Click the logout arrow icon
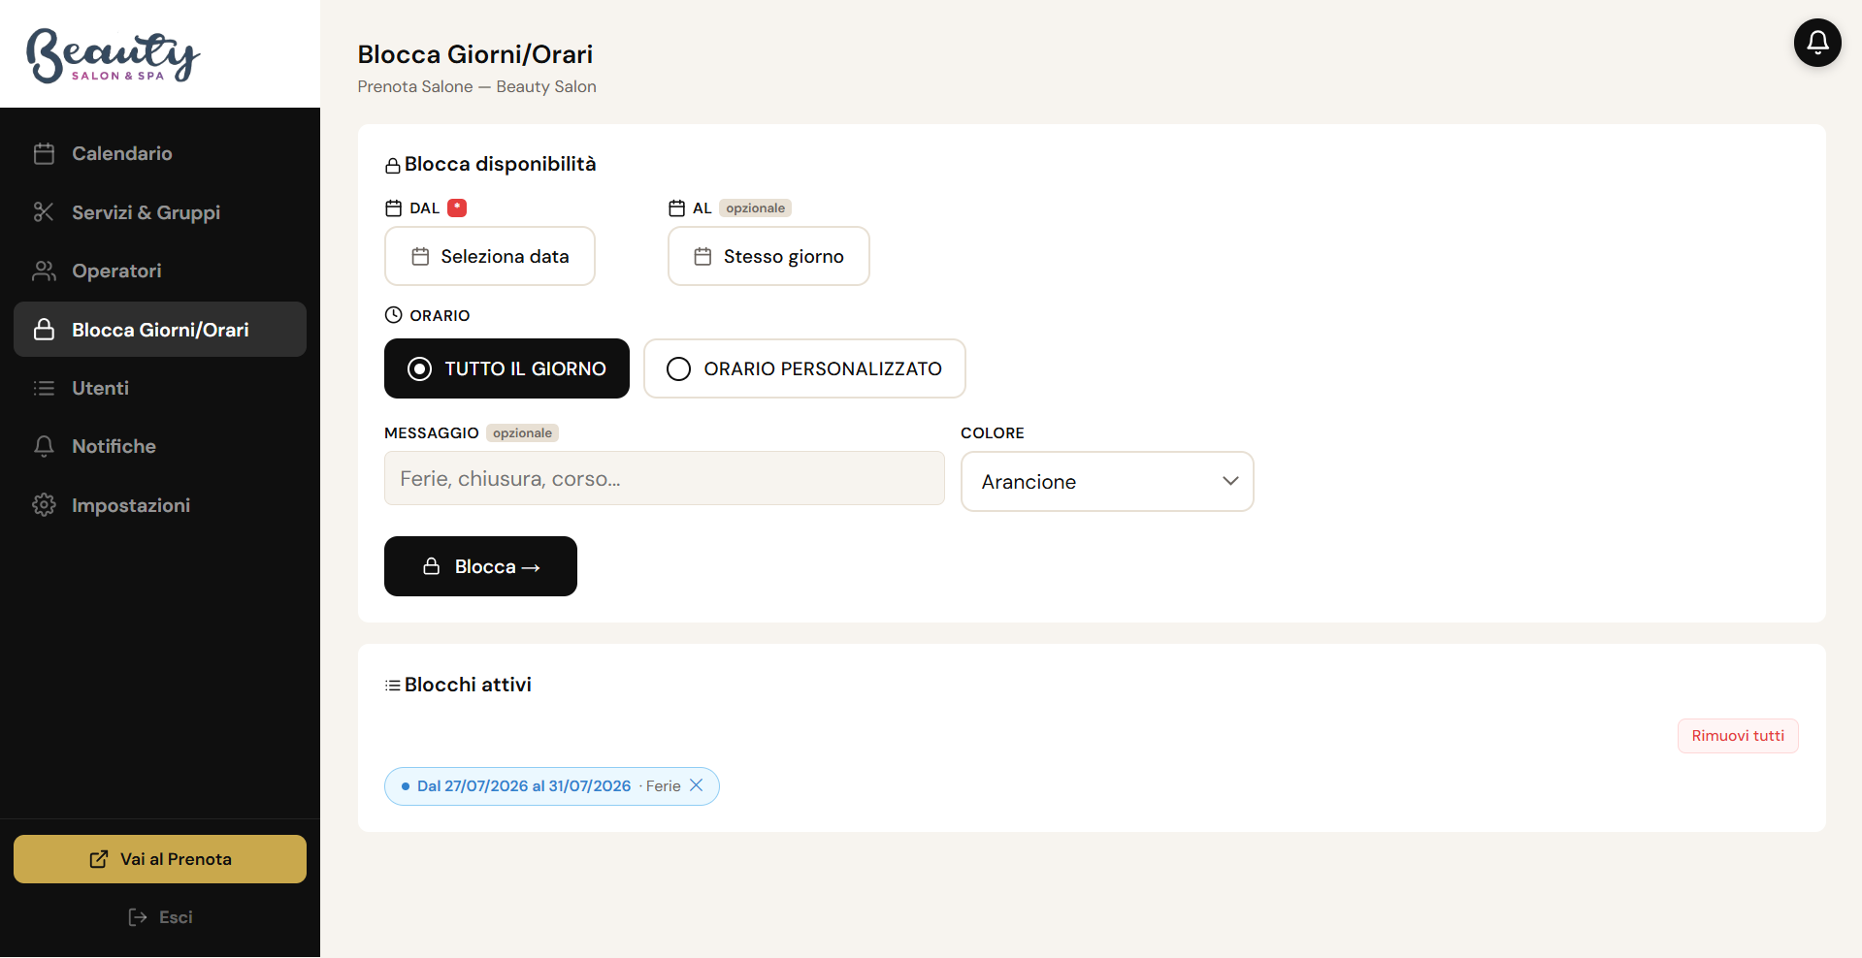The height and width of the screenshot is (958, 1862). 138,917
